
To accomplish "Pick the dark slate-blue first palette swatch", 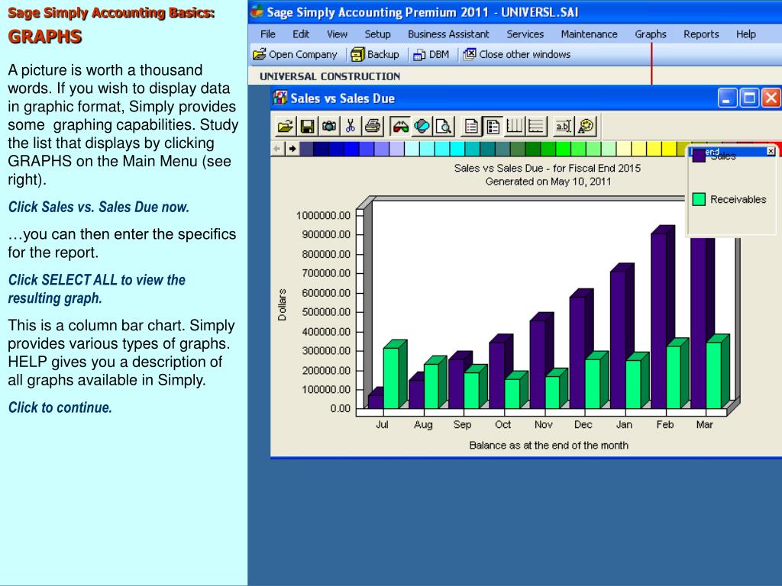I will point(306,149).
